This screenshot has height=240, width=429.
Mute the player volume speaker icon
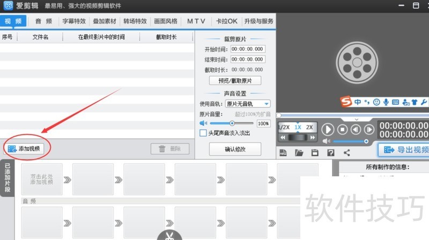(326, 141)
